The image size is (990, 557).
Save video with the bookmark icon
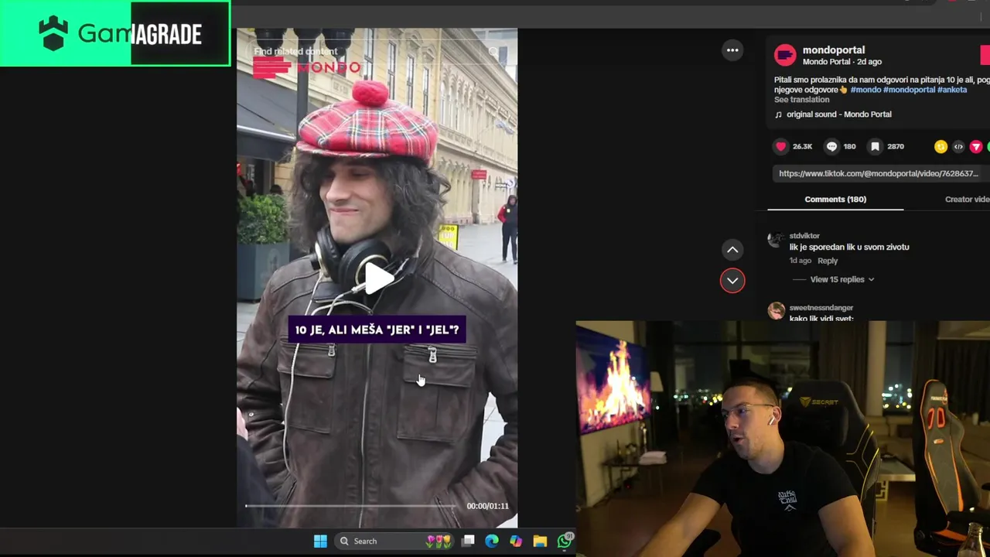pos(875,146)
